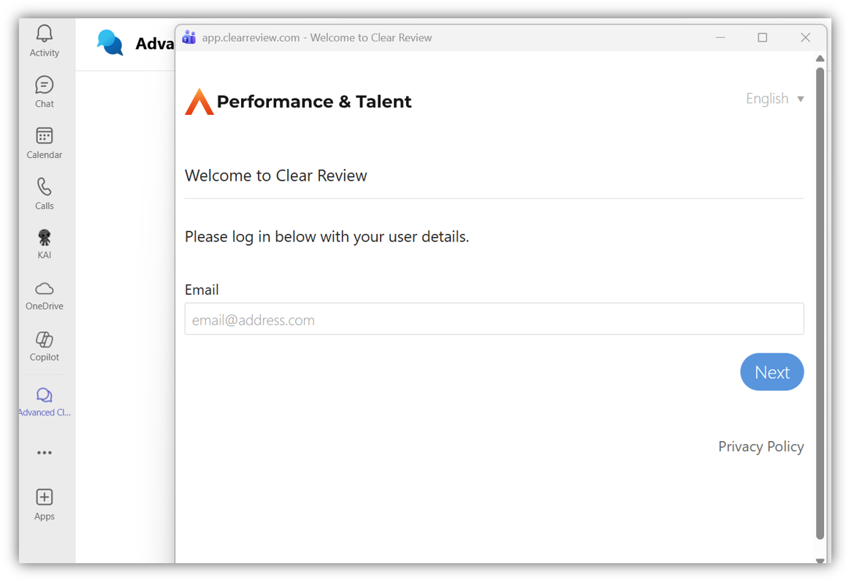This screenshot has height=580, width=846.
Task: Open the Activity bell icon
Action: click(45, 34)
